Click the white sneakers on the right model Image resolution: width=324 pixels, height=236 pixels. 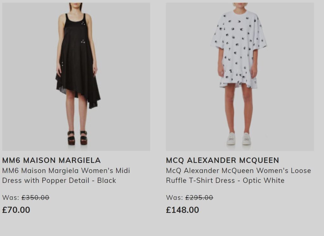click(239, 139)
